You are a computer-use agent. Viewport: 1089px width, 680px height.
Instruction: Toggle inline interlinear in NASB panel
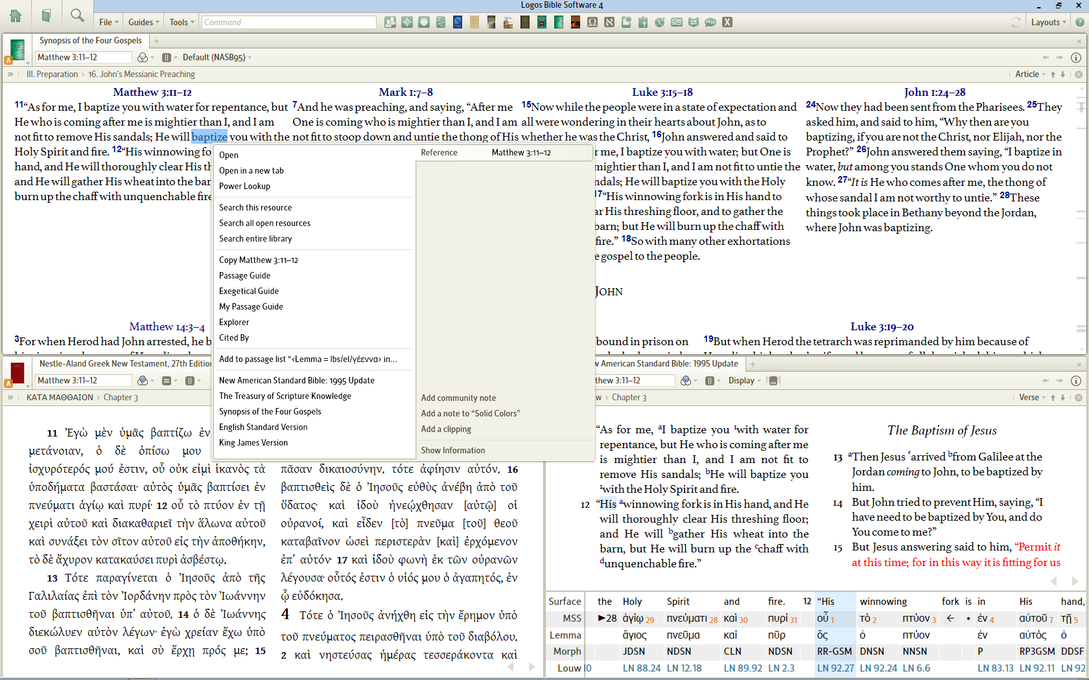pos(773,381)
